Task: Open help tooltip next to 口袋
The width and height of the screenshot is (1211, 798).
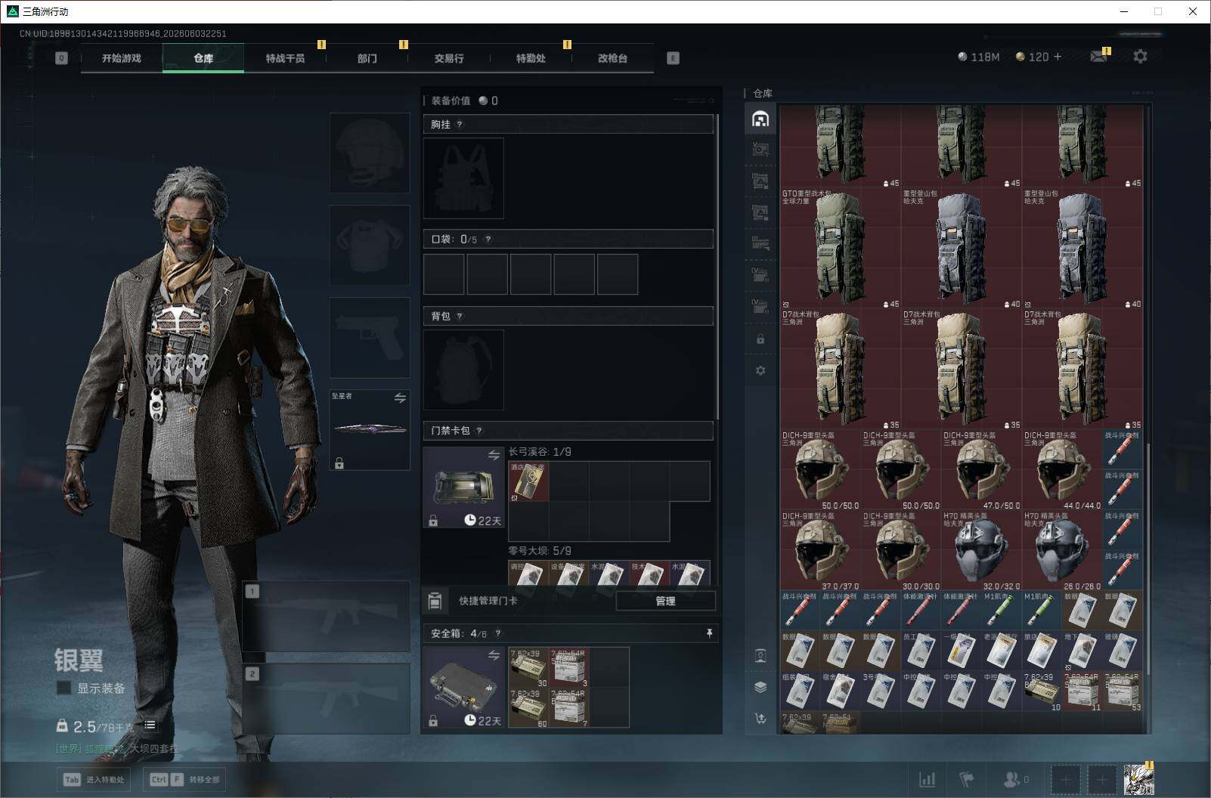Action: tap(488, 239)
